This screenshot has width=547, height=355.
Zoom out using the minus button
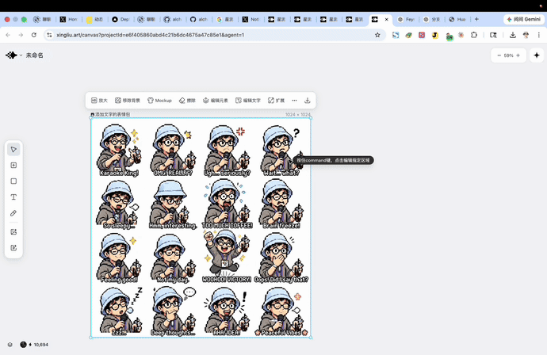tap(498, 55)
